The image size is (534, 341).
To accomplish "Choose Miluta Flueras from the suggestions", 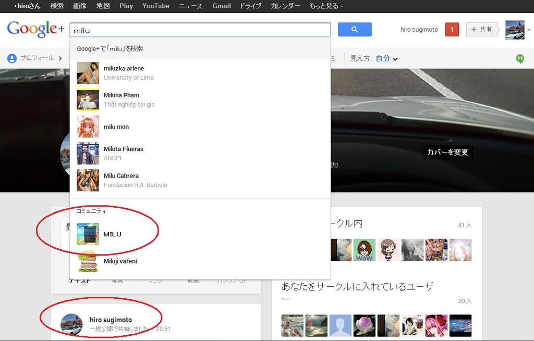I will (200, 154).
